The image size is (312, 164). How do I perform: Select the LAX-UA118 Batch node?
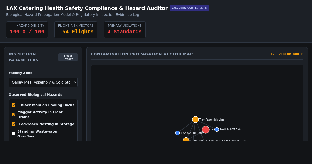178,133
